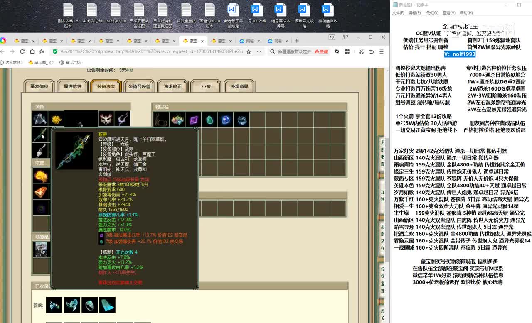Screen dimensions: 532x323
Task: Select the 断雁 weapon equipment slot
Action: point(40,135)
